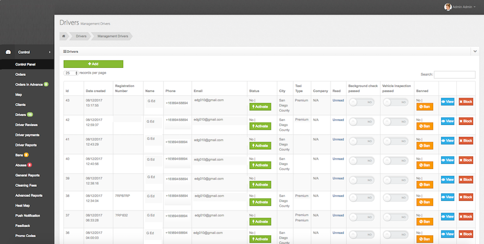484x244 pixels.
Task: View driver with Id 41
Action: 448,140
